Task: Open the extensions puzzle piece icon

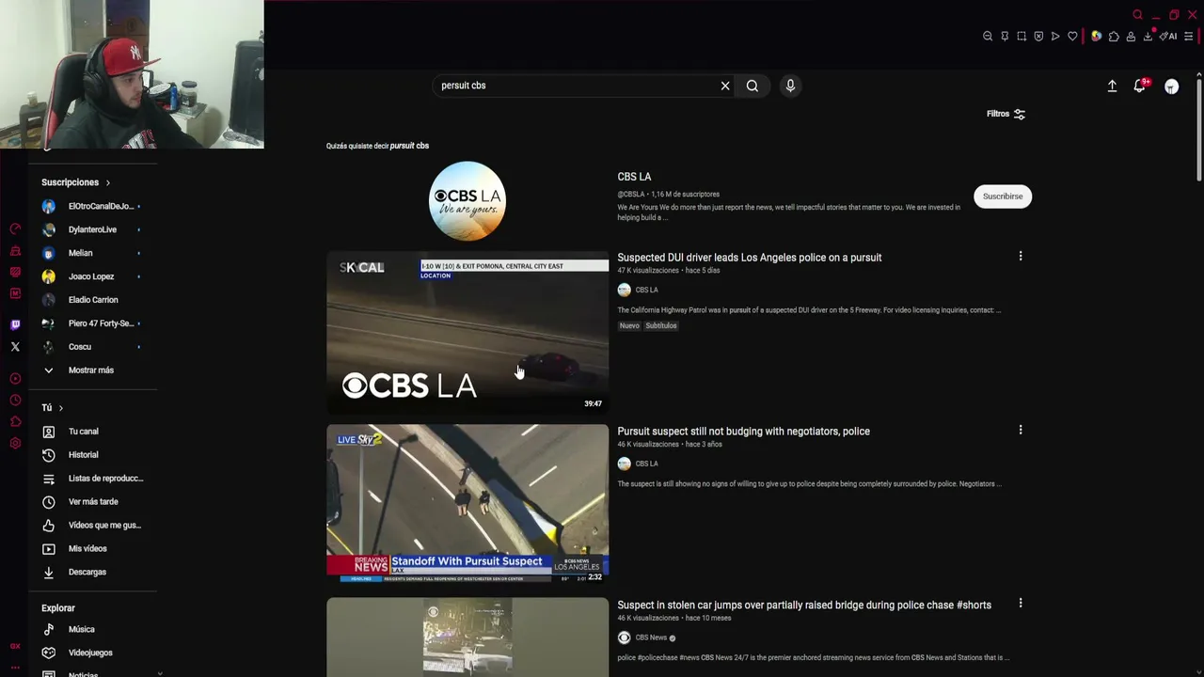Action: point(1114,37)
